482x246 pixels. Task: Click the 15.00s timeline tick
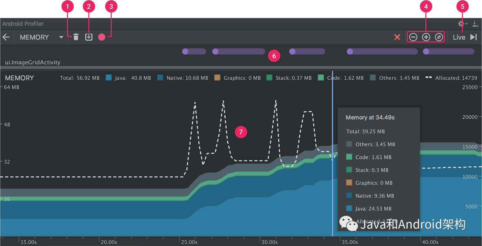29,242
